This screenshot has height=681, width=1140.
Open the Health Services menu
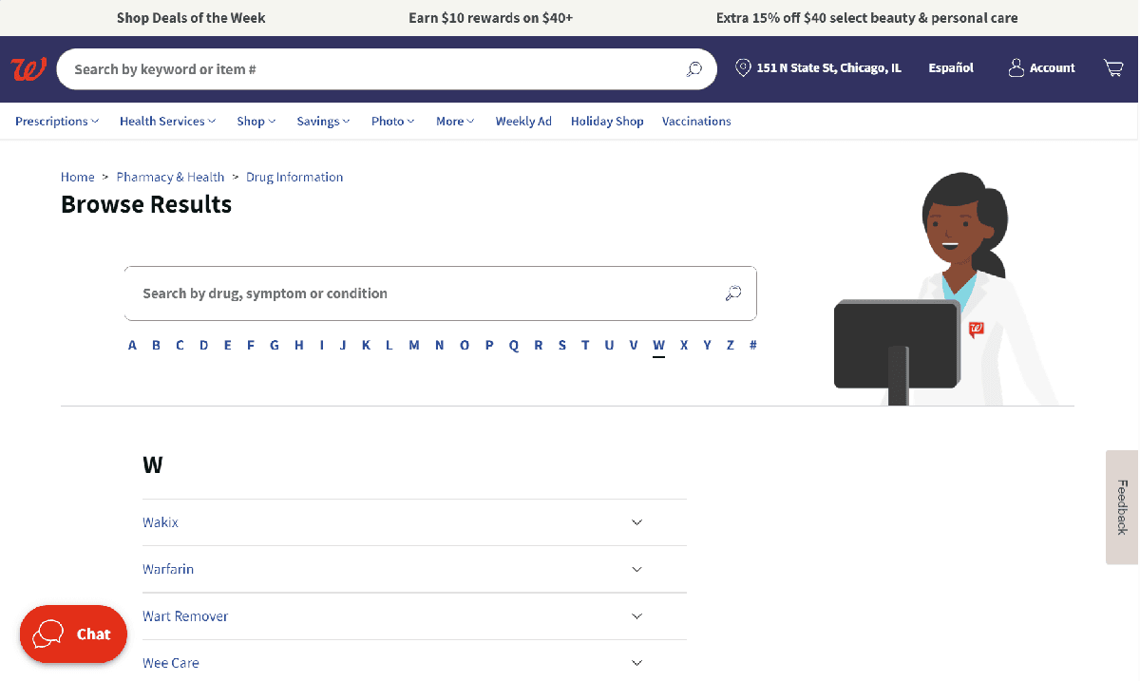coord(167,122)
